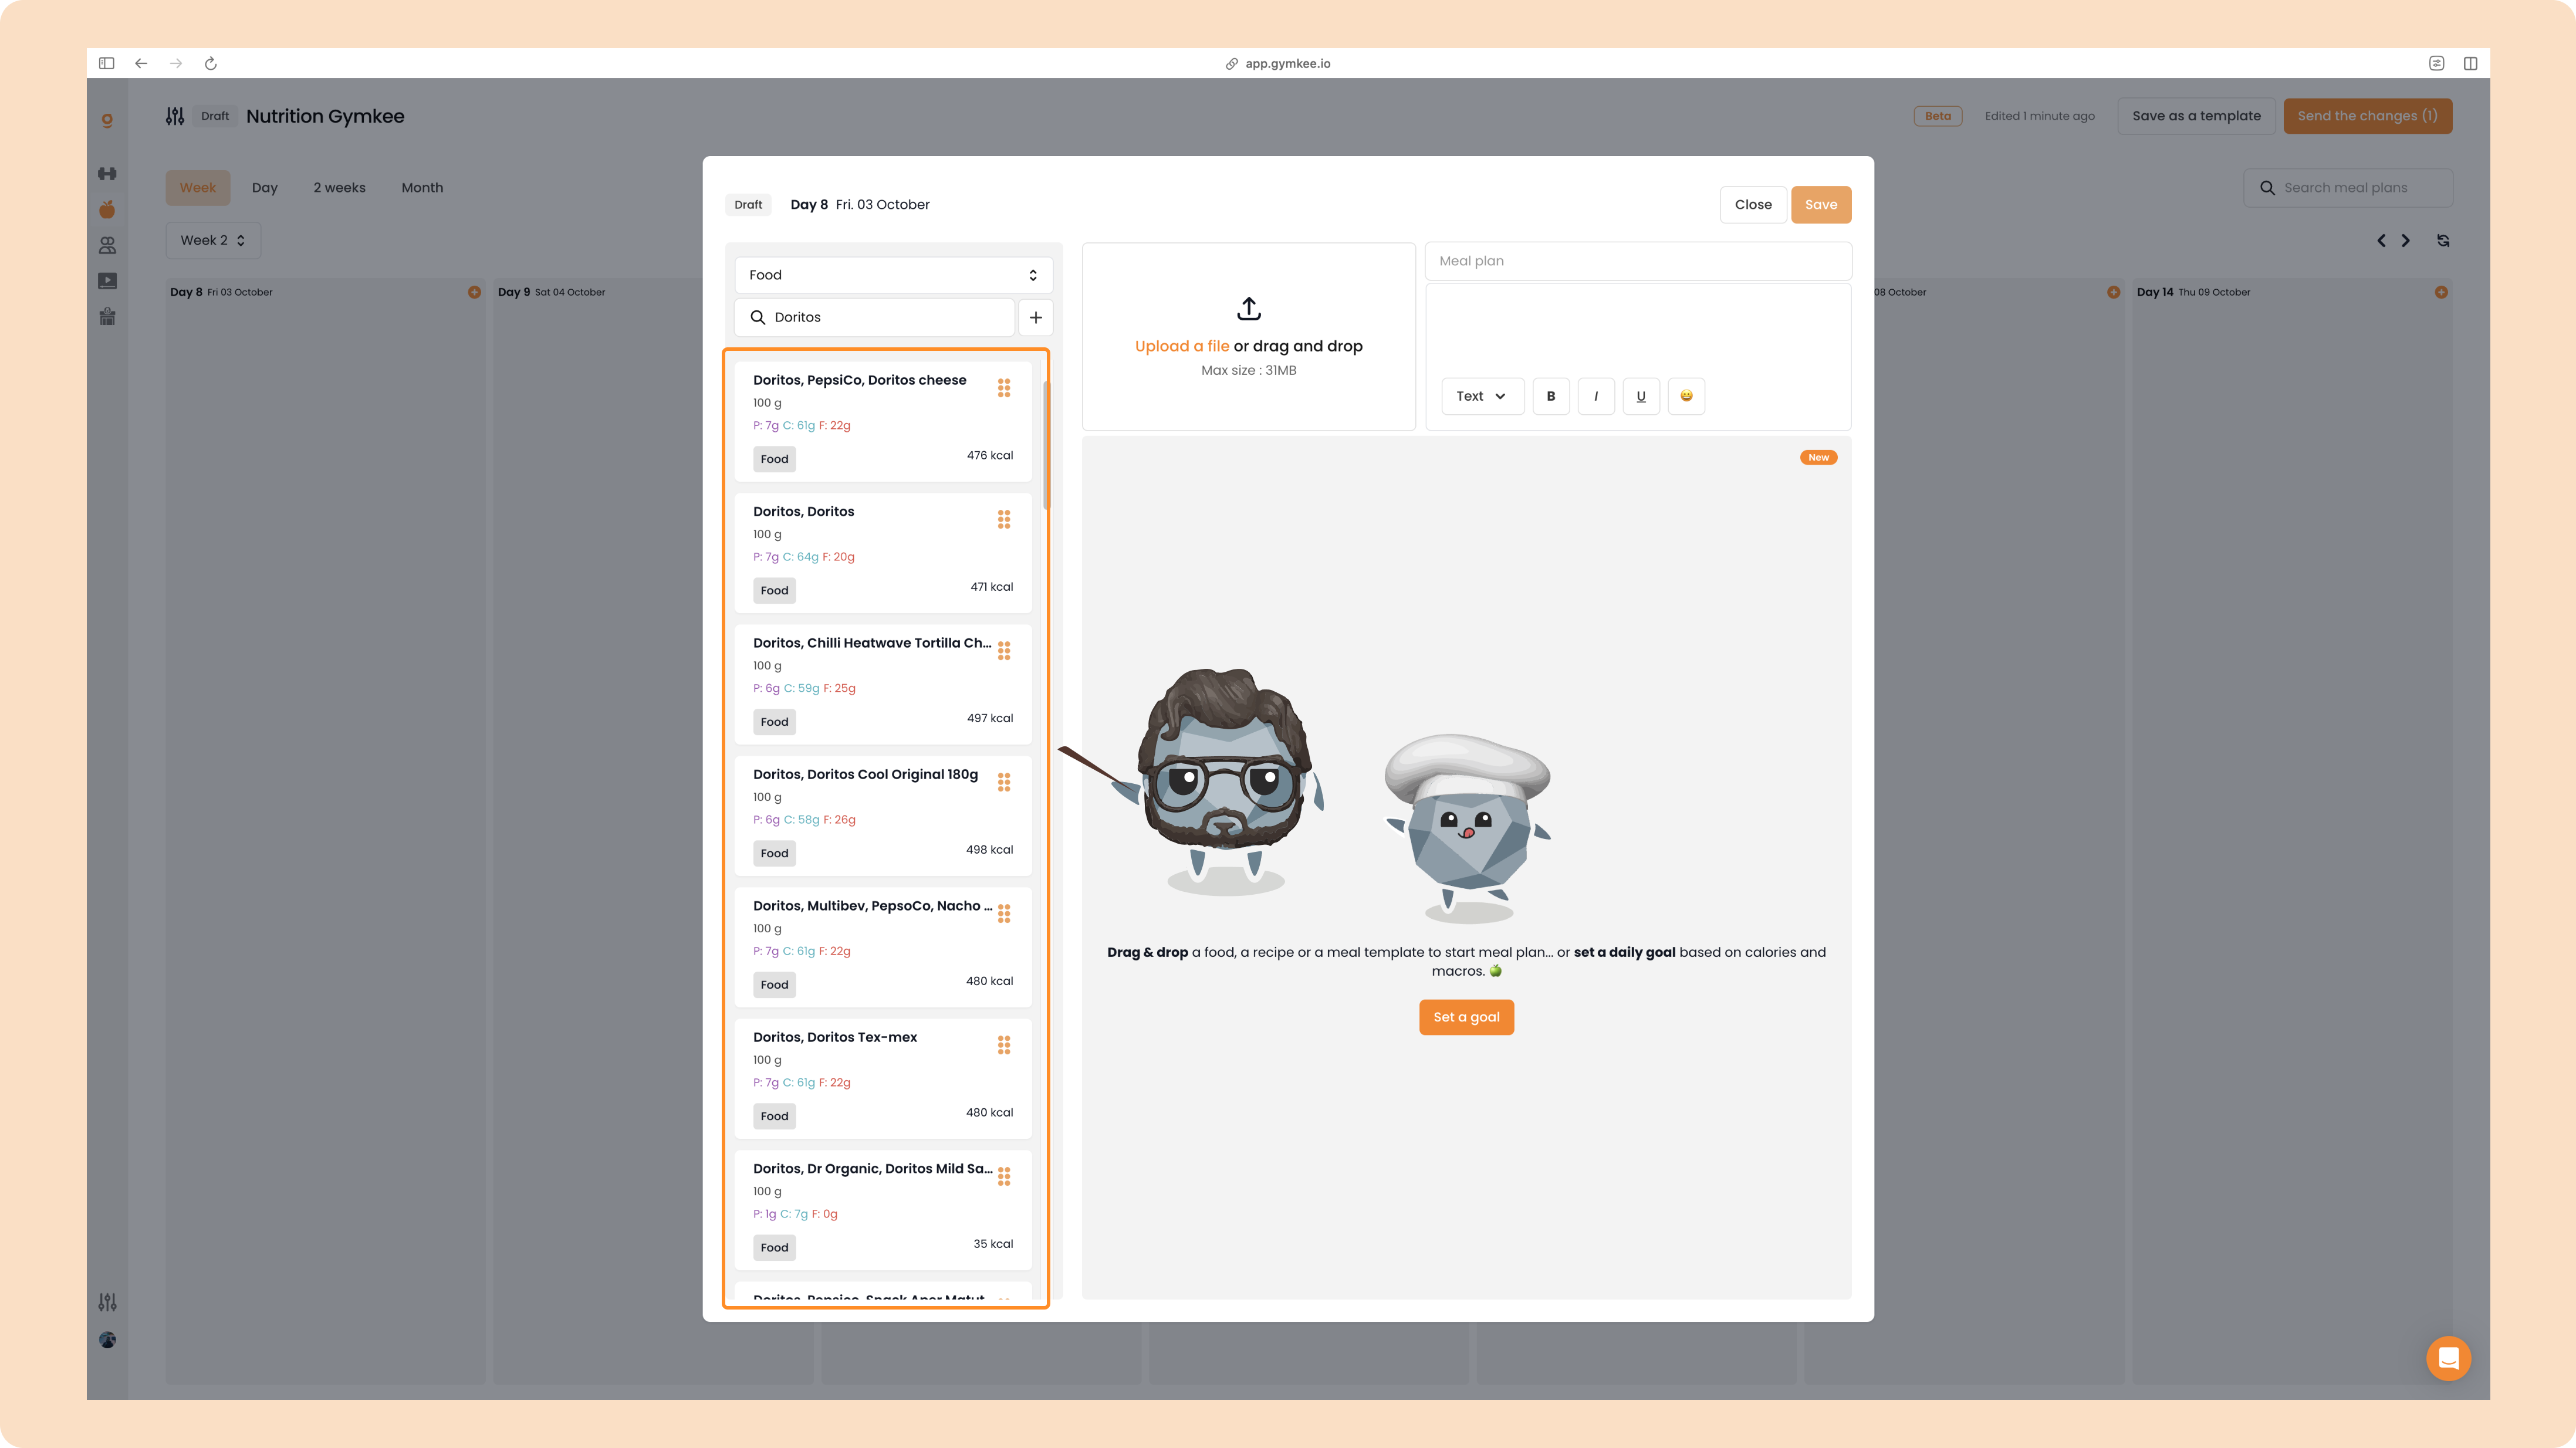Open the profile avatar in sidebar

107,1340
